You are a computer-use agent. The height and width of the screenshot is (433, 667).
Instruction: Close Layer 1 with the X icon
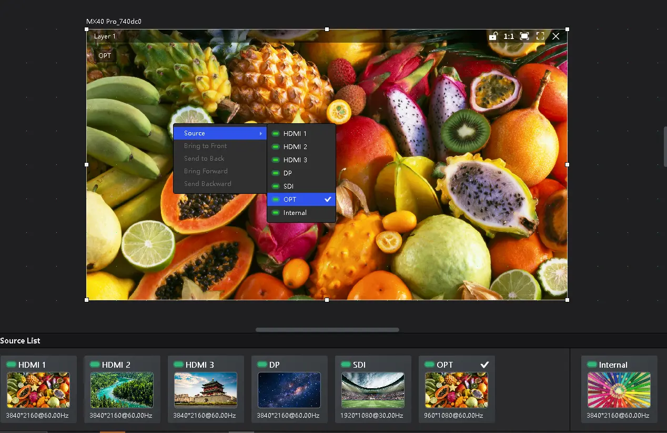coord(556,36)
